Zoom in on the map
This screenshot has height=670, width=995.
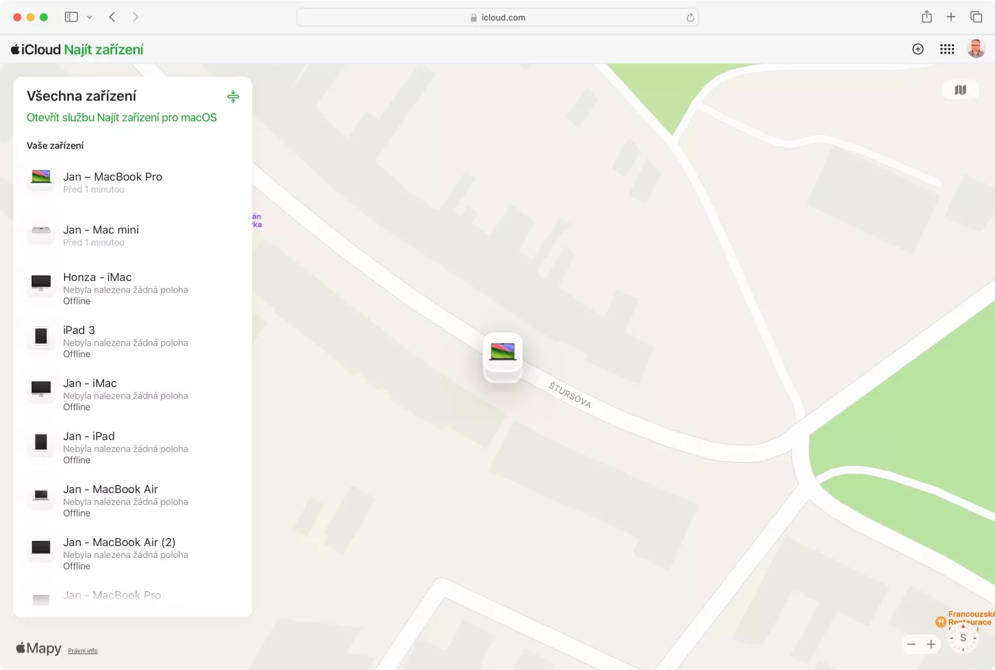coord(931,644)
